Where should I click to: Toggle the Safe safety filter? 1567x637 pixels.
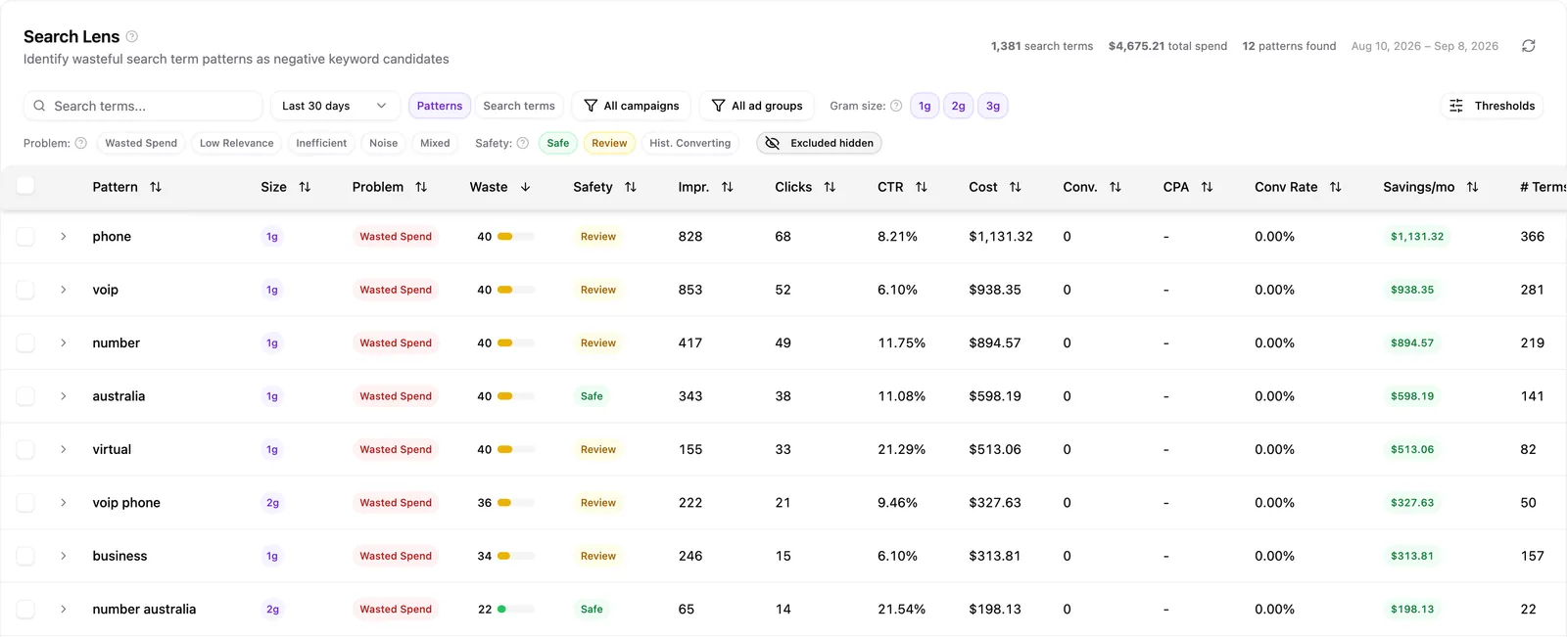tap(558, 143)
